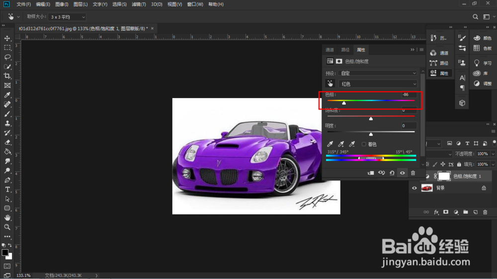
Task: Delete layer using Layers panel trash icon
Action: [485, 212]
